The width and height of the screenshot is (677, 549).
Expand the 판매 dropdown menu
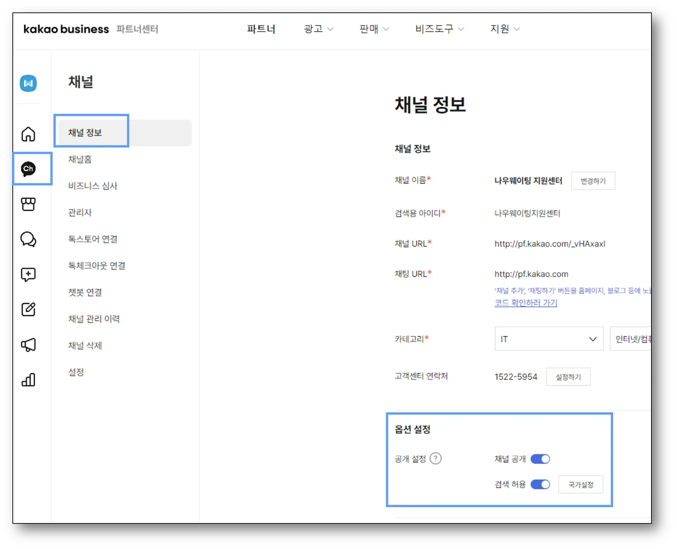pyautogui.click(x=374, y=29)
